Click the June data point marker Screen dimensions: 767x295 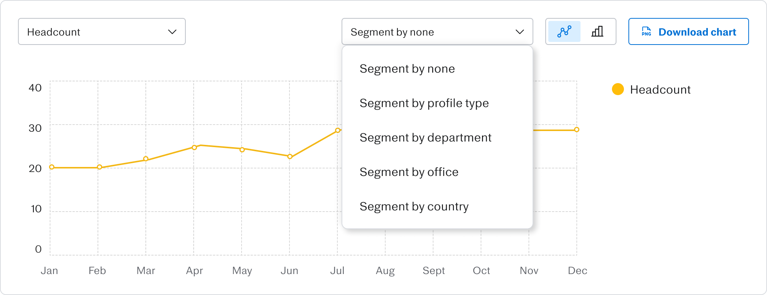[290, 156]
